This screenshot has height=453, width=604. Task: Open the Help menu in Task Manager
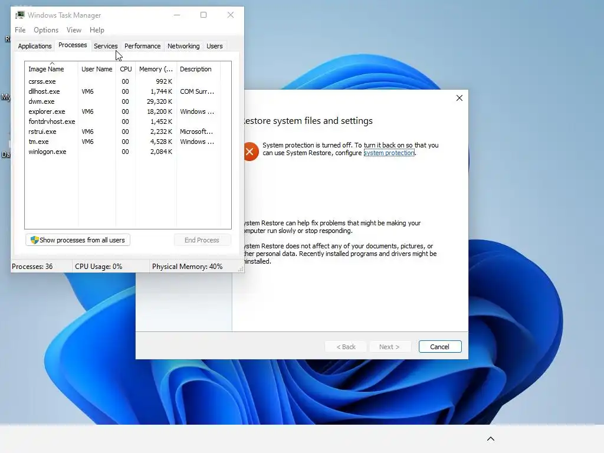pyautogui.click(x=97, y=30)
